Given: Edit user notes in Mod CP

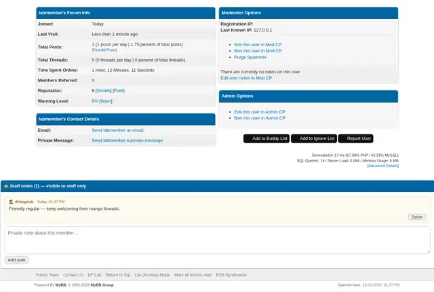Looking at the screenshot, I should point(246,78).
